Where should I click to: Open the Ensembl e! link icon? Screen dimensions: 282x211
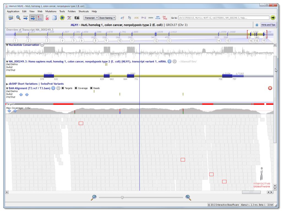pyautogui.click(x=122, y=18)
